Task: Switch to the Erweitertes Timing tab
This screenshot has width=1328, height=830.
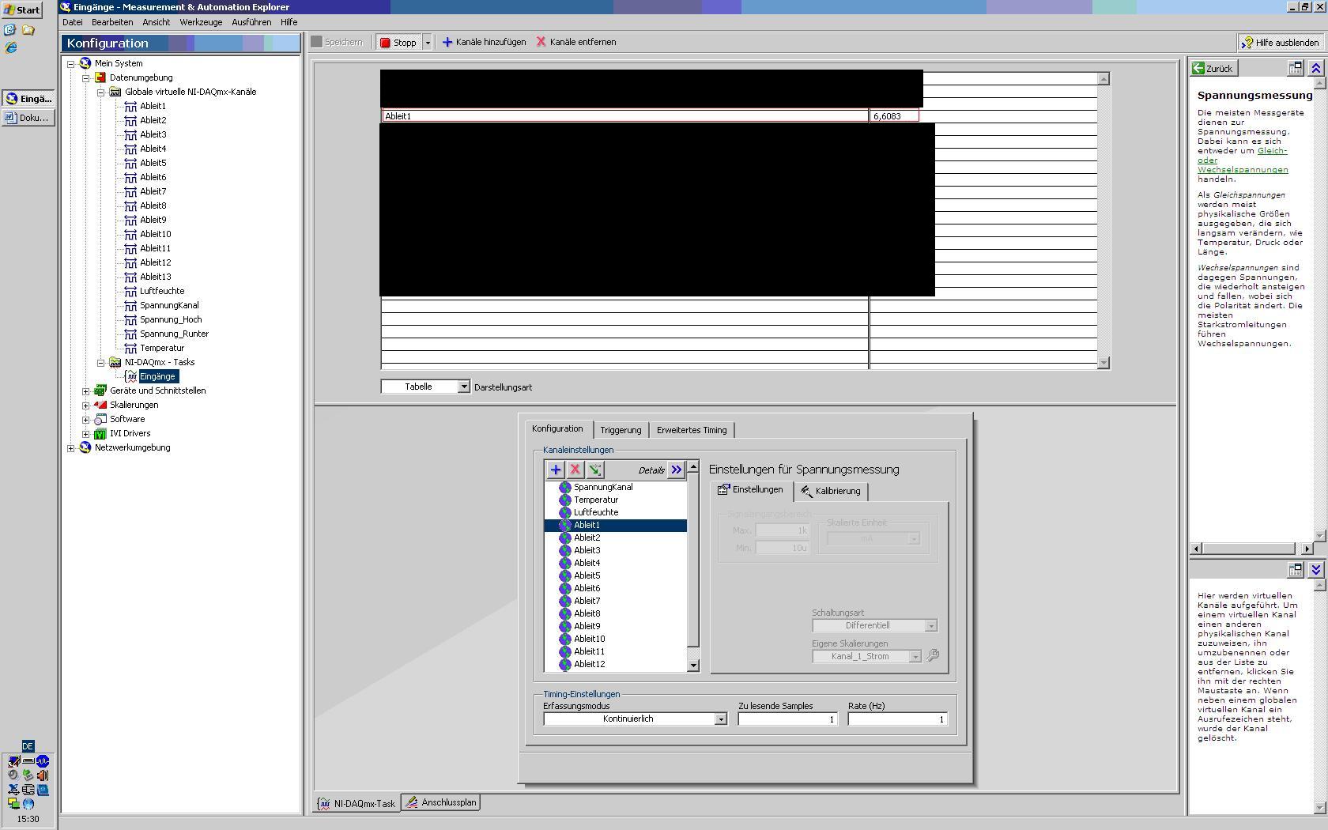Action: 692,430
